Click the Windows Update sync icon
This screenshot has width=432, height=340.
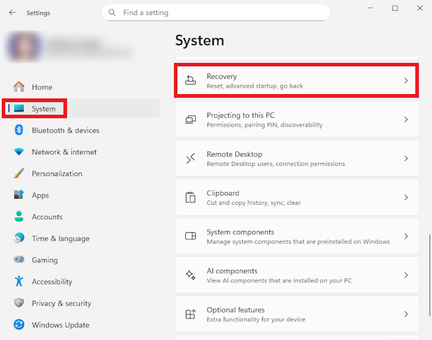[x=19, y=325]
